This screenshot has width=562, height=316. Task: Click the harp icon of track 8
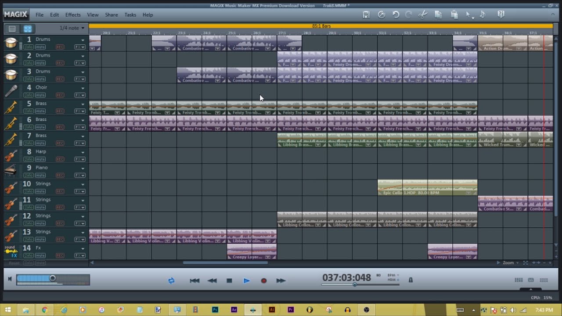tap(11, 155)
